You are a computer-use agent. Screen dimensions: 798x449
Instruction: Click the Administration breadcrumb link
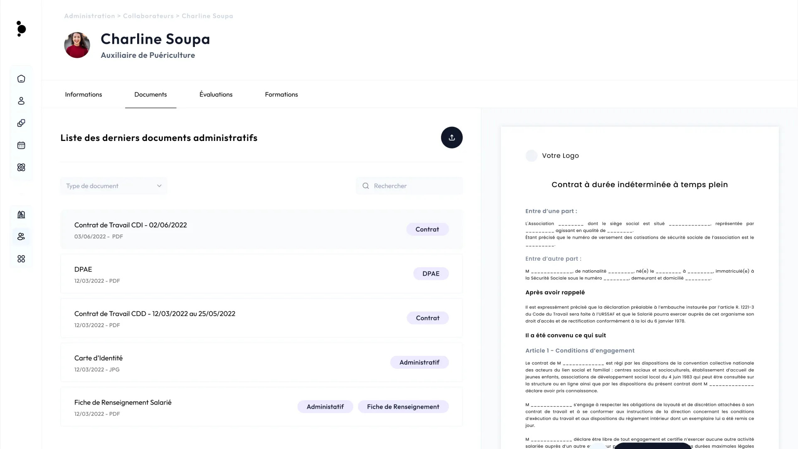[x=89, y=16]
